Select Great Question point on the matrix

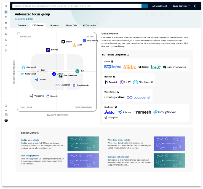click(74, 85)
